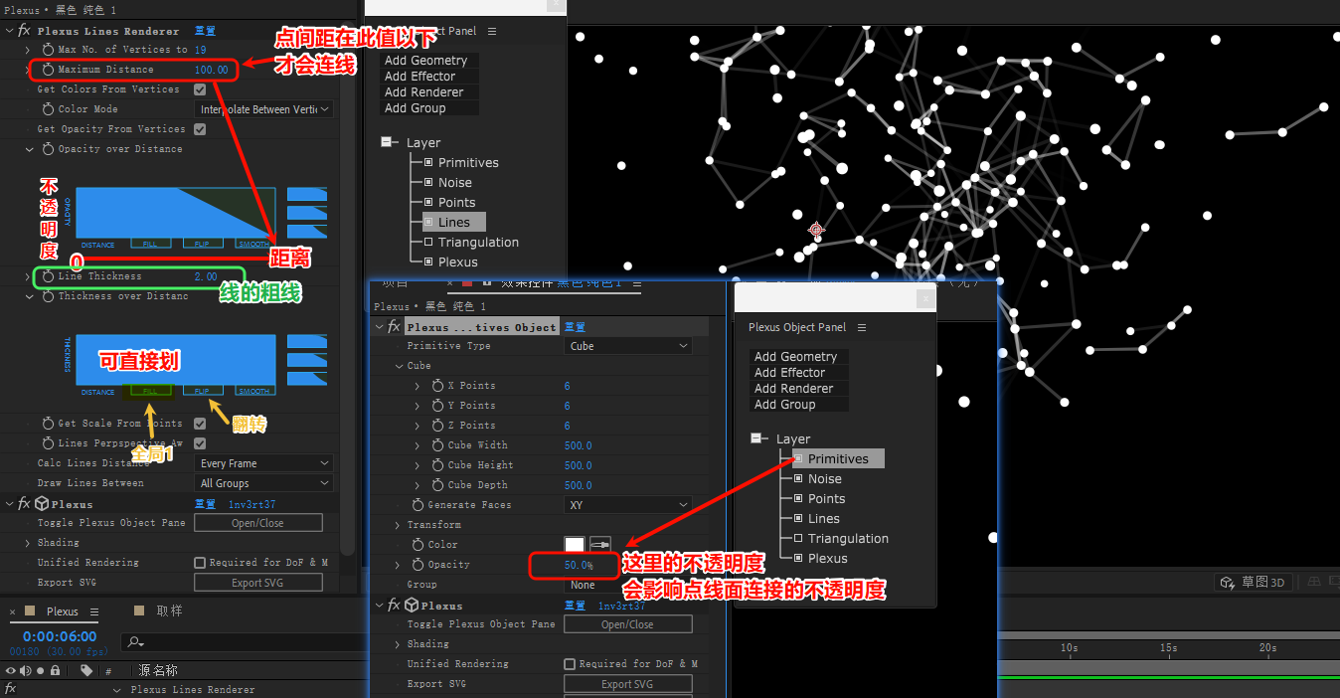Open Plexus timeline tab panel menu icon
The width and height of the screenshot is (1340, 698).
(94, 611)
